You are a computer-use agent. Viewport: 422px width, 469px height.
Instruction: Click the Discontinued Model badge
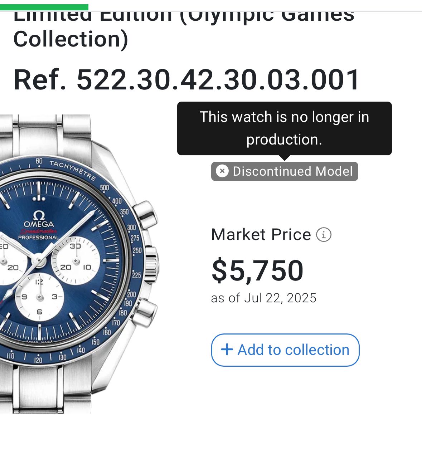tap(285, 171)
